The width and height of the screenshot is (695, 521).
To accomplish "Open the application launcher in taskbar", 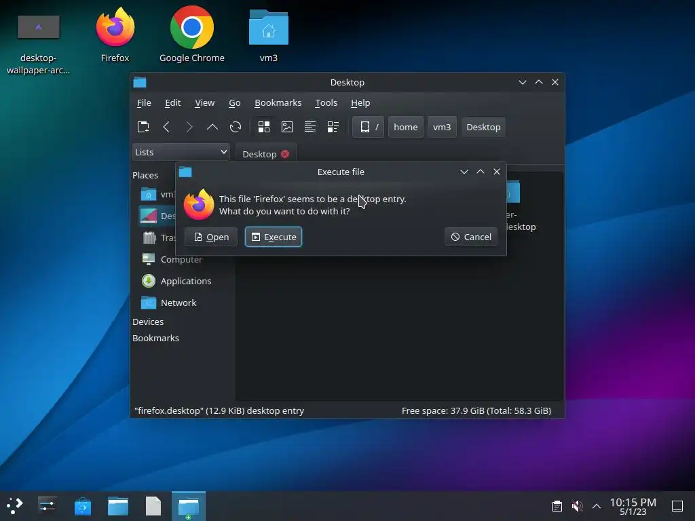I will (15, 506).
